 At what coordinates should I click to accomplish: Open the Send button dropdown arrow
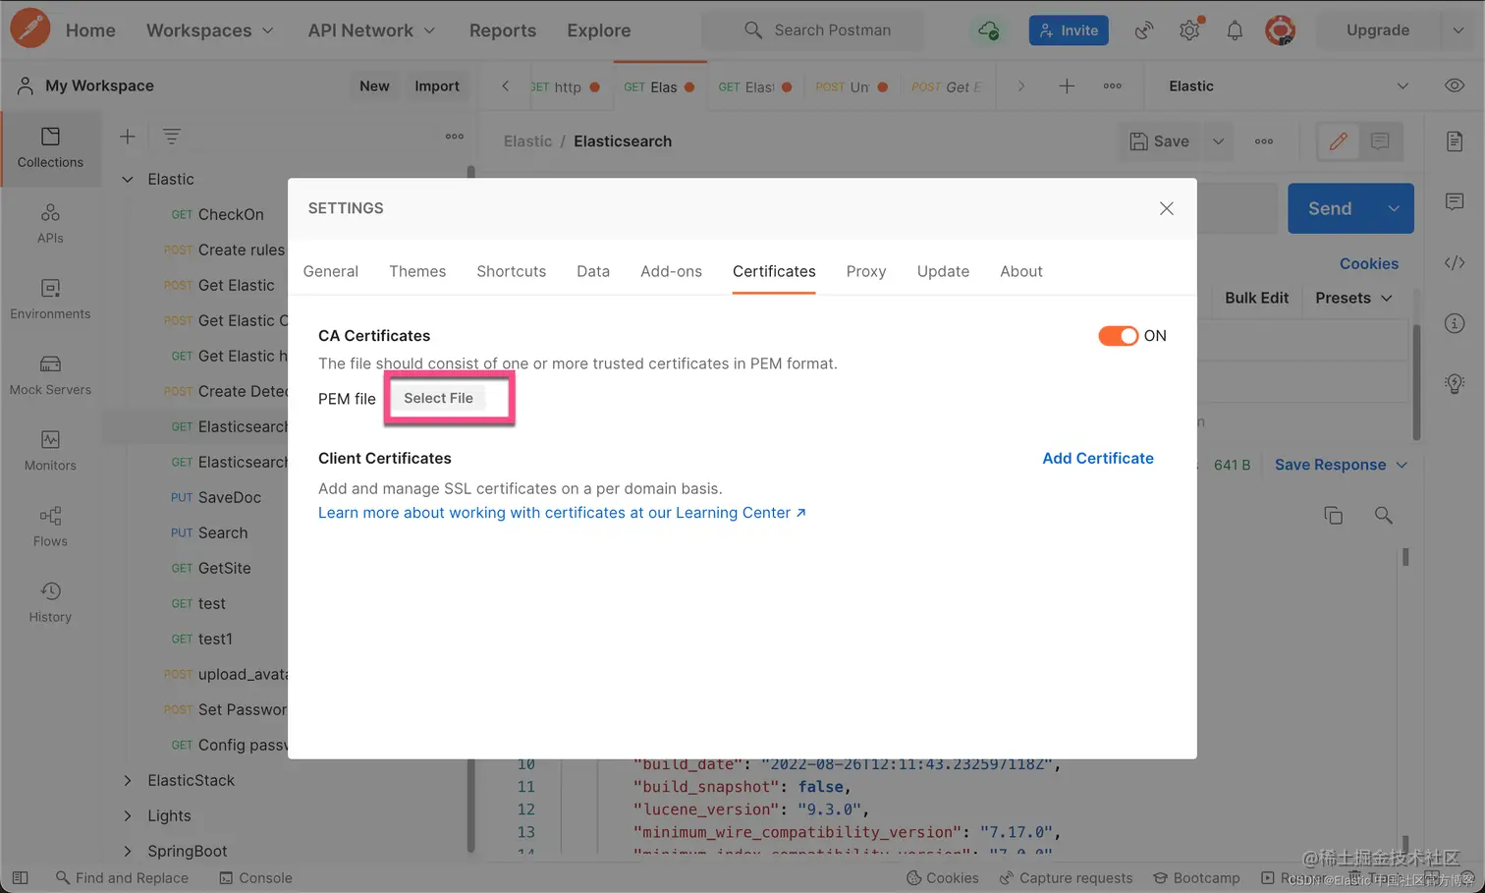point(1393,208)
